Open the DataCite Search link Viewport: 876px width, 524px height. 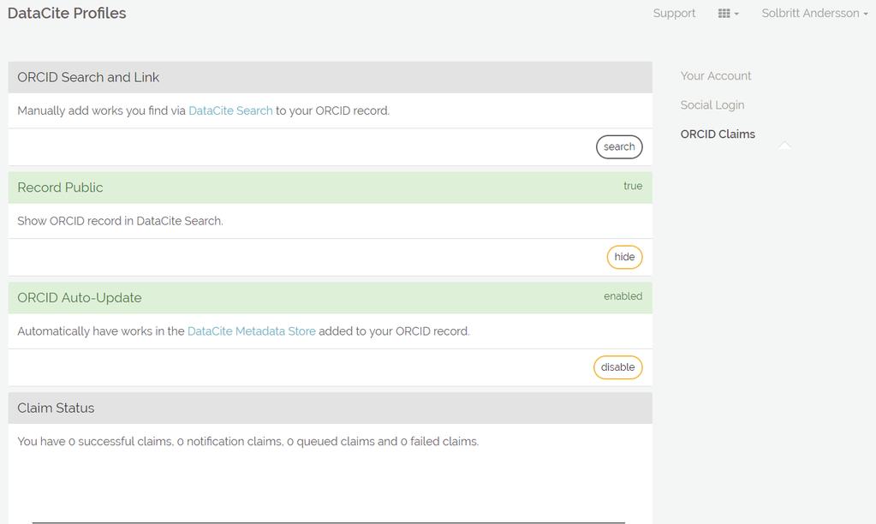click(230, 110)
